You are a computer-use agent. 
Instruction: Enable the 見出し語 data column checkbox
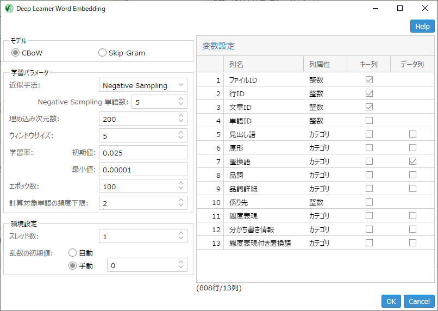click(413, 134)
